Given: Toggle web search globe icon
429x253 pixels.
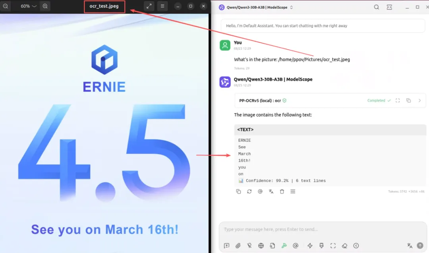Looking at the screenshot, I should click(x=261, y=245).
